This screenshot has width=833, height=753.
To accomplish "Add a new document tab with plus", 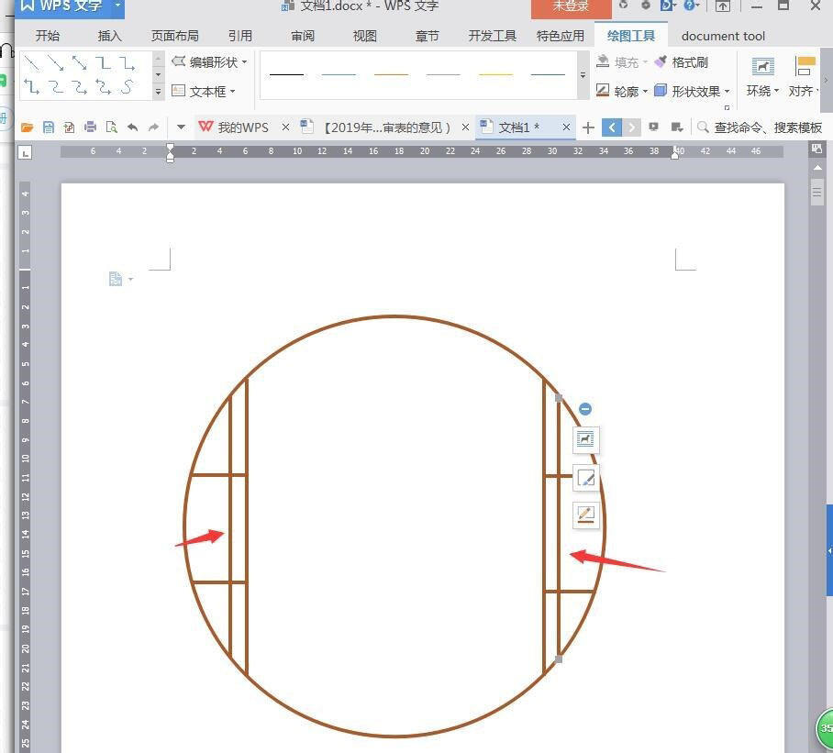I will [588, 127].
